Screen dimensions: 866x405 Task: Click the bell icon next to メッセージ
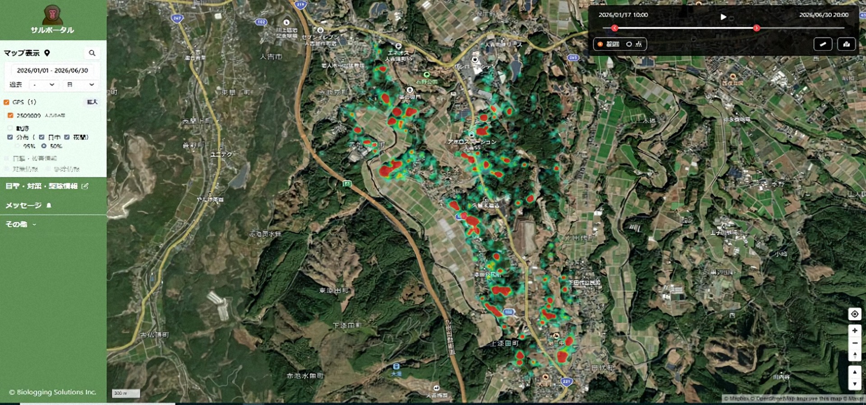(x=49, y=205)
